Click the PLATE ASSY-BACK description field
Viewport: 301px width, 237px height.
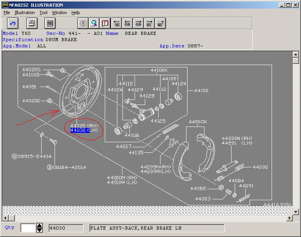tap(157, 228)
